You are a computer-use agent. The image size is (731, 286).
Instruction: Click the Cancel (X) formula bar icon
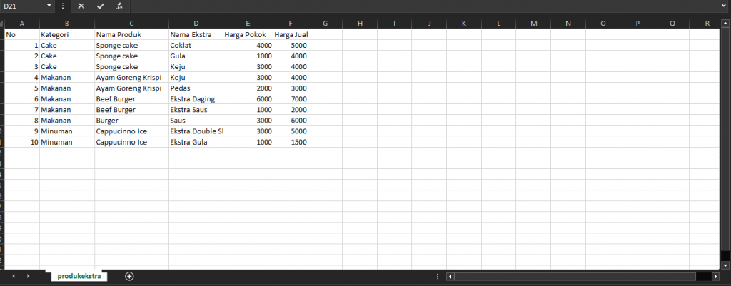coord(81,6)
